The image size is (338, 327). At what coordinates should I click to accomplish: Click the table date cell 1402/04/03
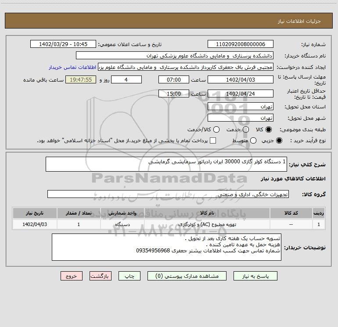point(35,224)
